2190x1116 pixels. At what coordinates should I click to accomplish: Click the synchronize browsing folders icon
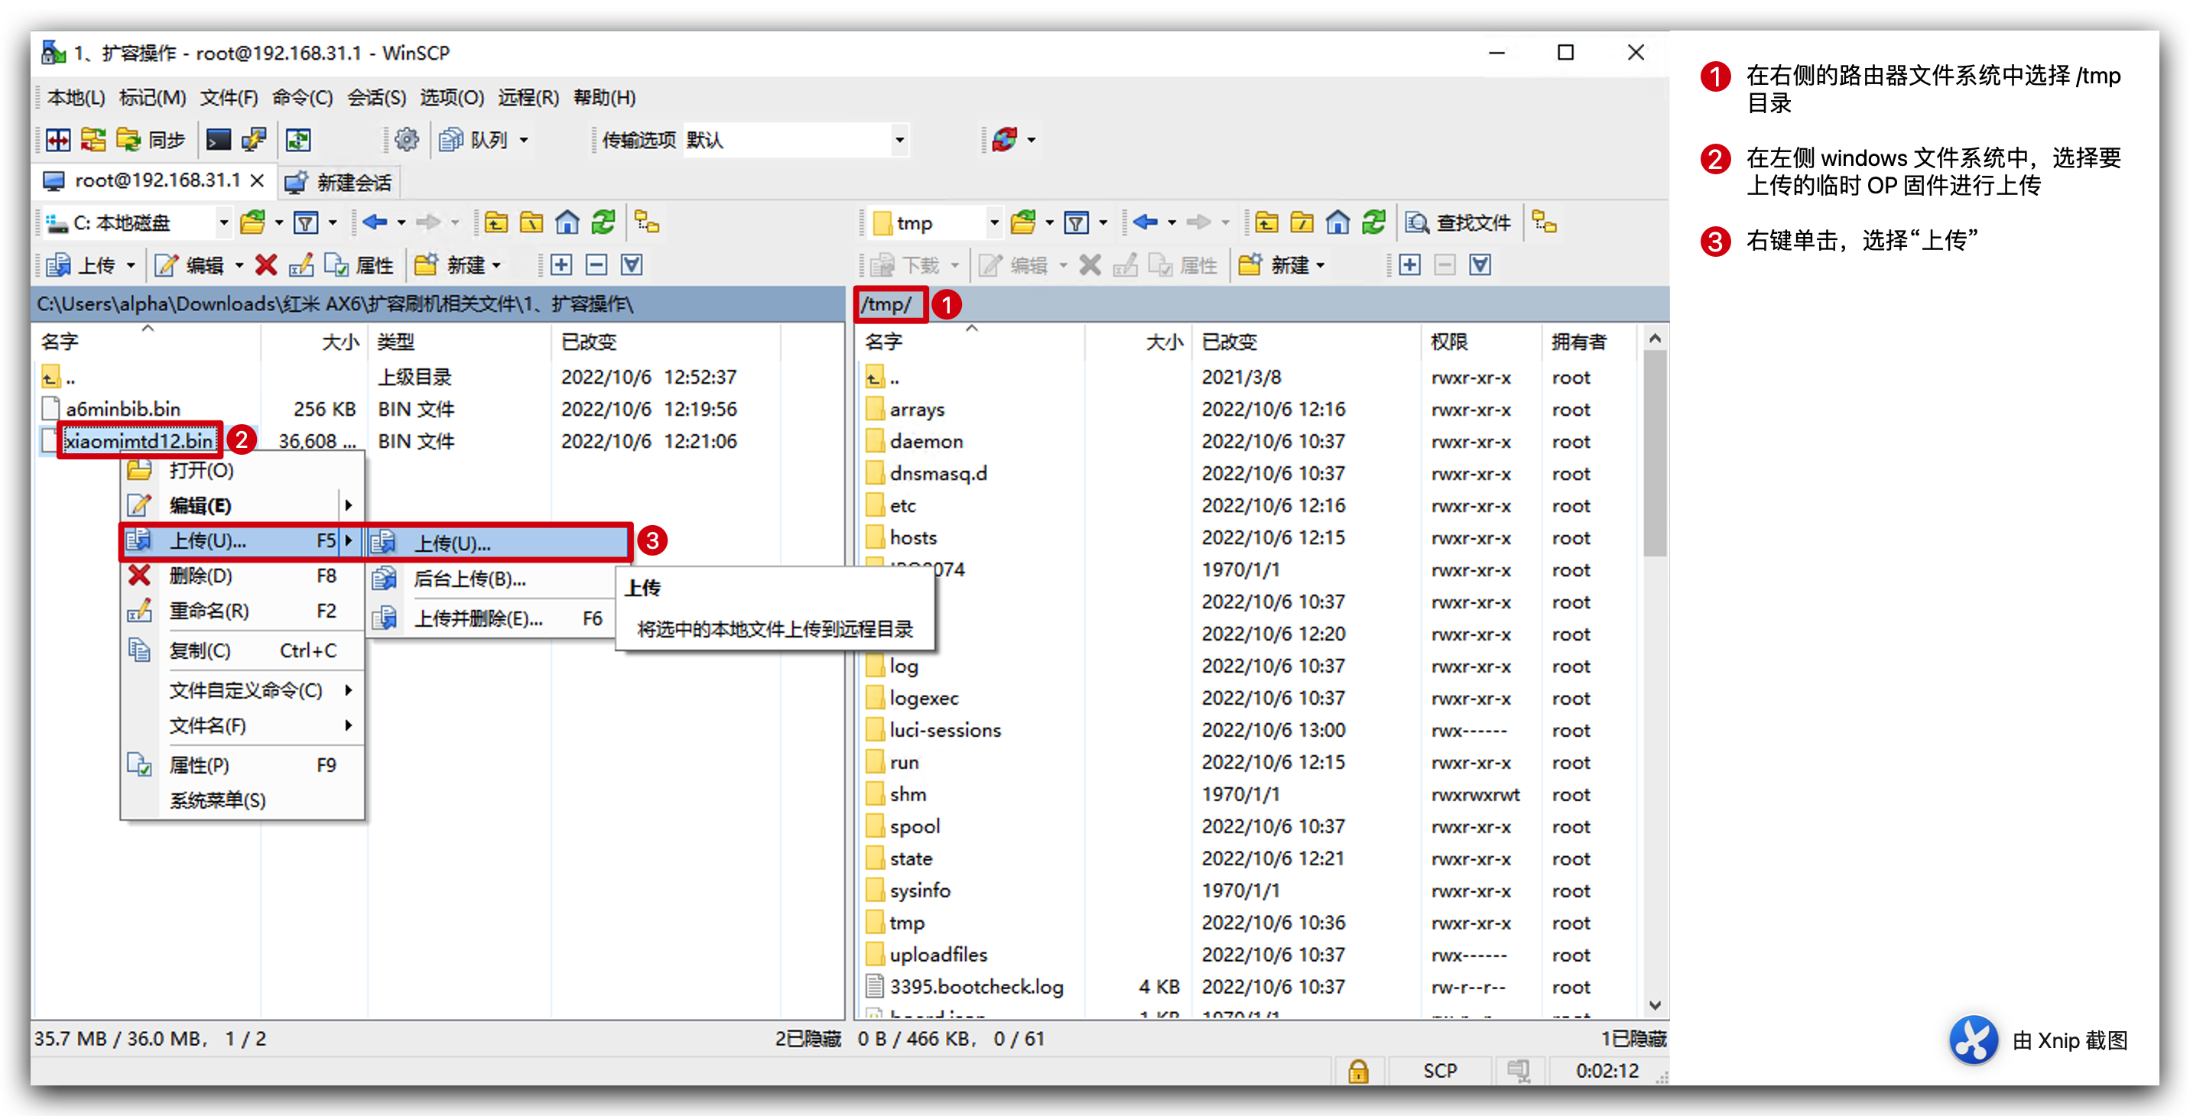click(x=93, y=140)
